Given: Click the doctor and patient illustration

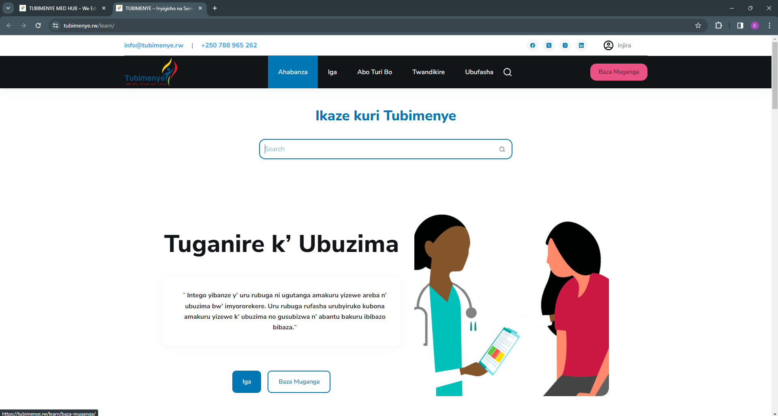Looking at the screenshot, I should coord(512,305).
